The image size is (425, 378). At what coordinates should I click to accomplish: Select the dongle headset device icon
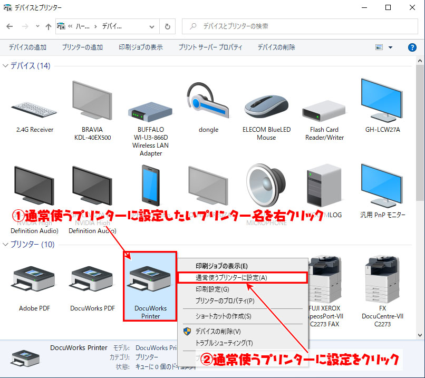[x=208, y=100]
